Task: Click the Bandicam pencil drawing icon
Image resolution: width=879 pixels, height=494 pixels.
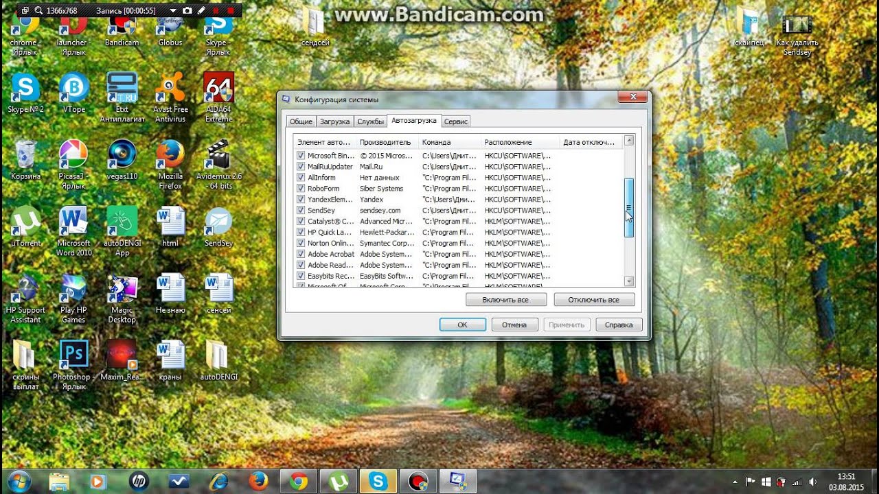Action: tap(201, 11)
